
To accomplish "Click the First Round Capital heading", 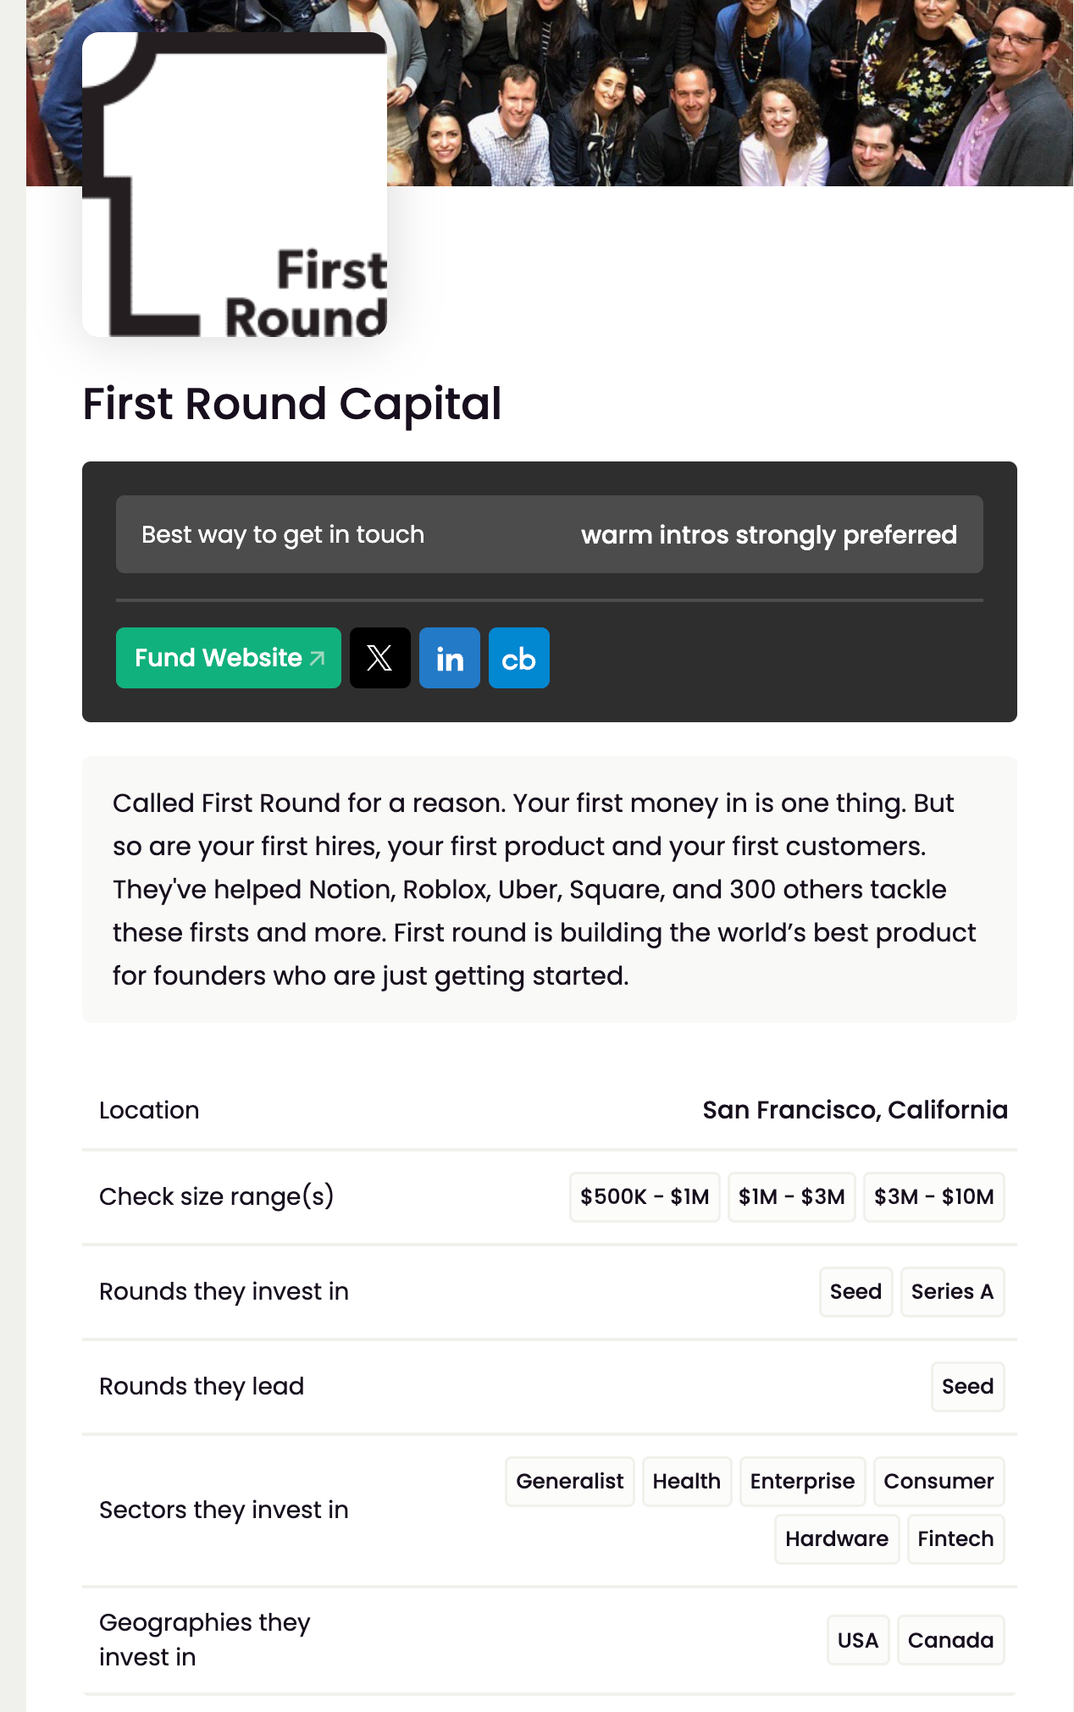I will pyautogui.click(x=292, y=404).
